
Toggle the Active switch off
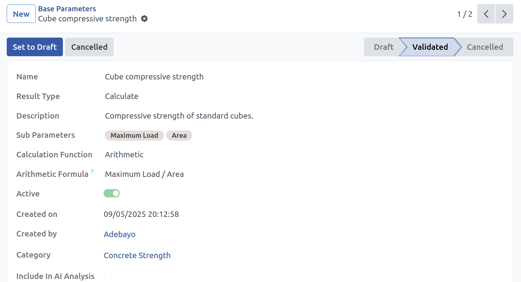click(x=111, y=193)
